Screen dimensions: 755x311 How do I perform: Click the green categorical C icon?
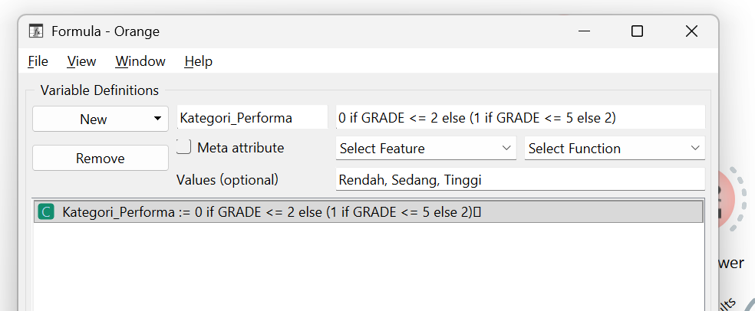(x=46, y=212)
